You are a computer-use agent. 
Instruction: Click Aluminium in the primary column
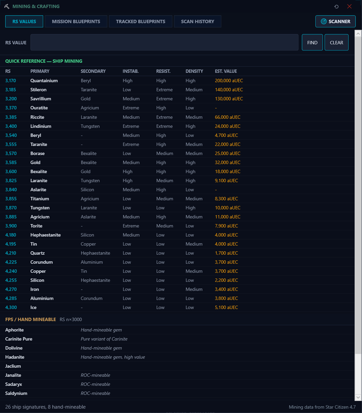[42, 298]
